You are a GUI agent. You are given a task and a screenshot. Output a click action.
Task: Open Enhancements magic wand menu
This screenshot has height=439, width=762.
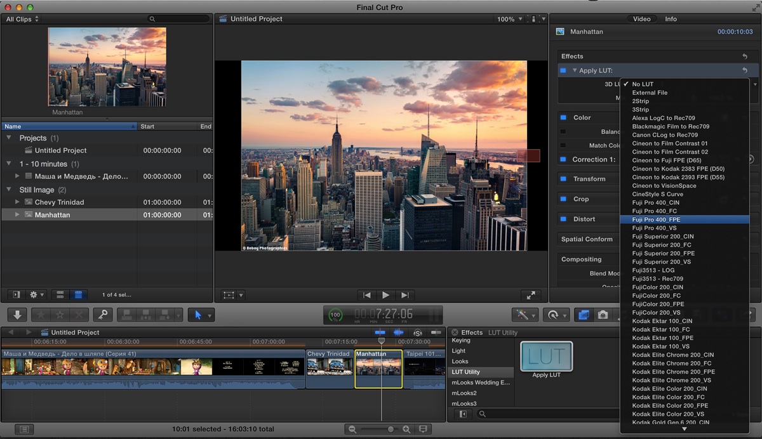[x=524, y=315]
